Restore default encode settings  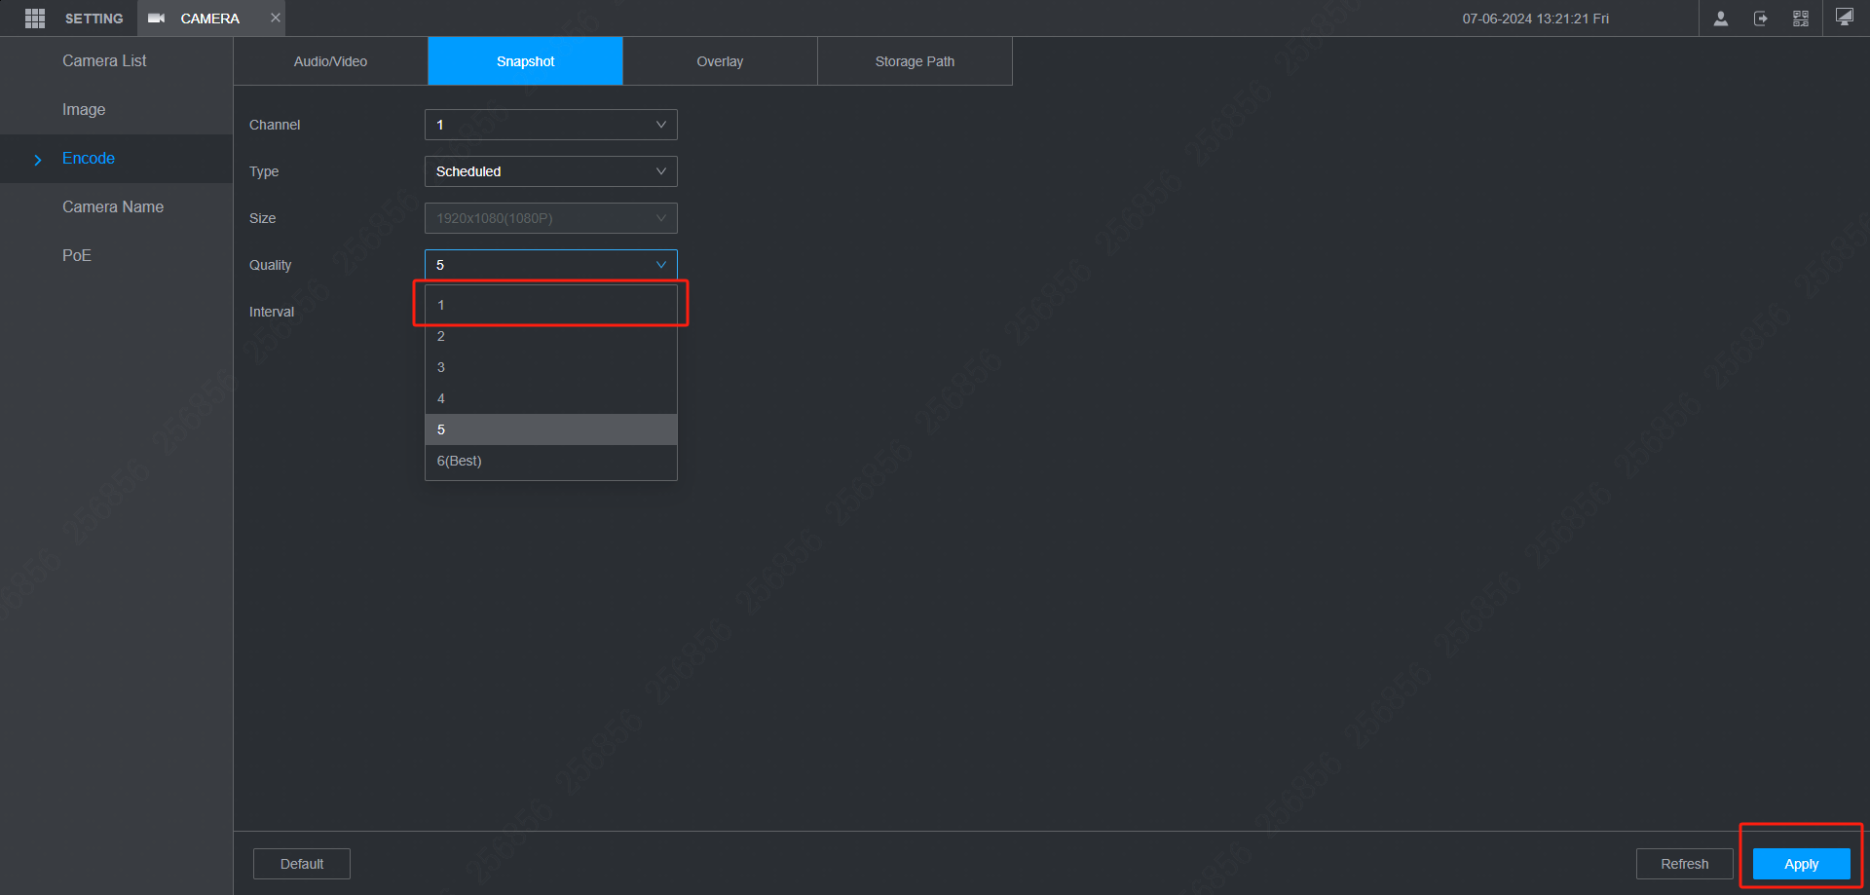[x=301, y=864]
